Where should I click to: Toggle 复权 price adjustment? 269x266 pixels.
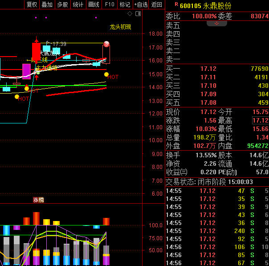[x=32, y=4]
